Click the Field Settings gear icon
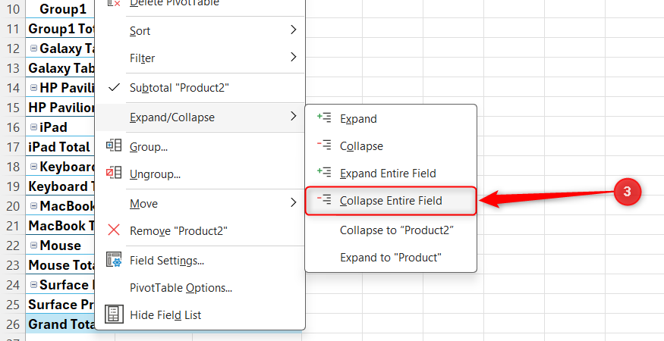 [x=114, y=260]
